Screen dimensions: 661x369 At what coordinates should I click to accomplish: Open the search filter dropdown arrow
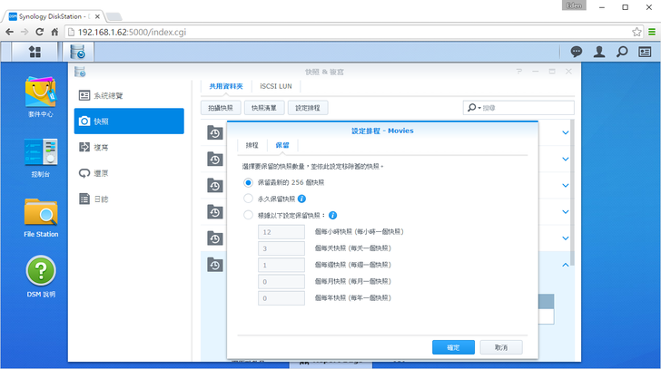[x=474, y=108]
